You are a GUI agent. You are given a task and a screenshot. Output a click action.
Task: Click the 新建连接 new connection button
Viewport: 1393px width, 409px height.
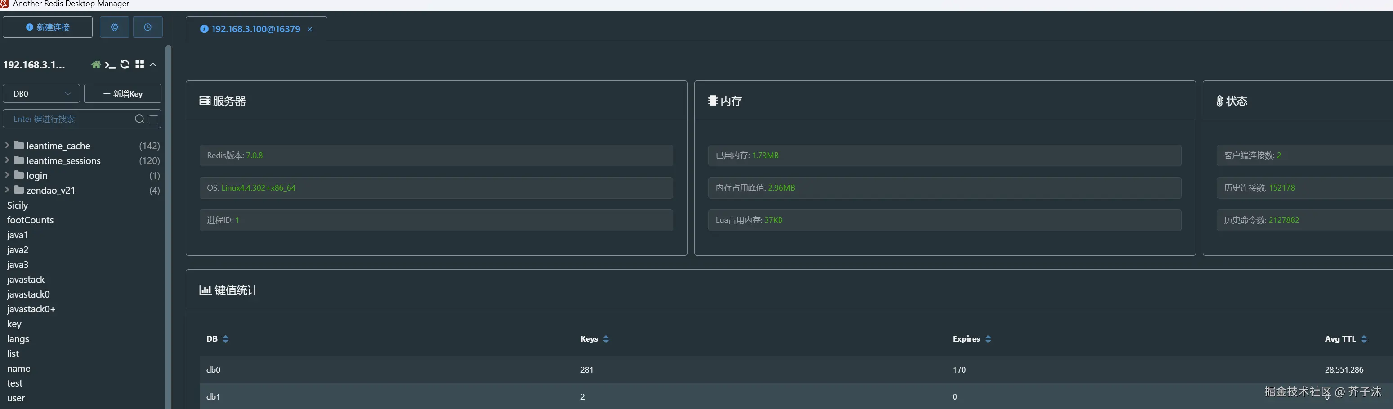48,27
